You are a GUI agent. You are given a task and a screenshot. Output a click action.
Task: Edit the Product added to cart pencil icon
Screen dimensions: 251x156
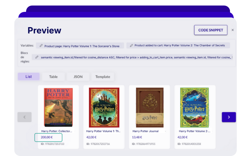click(131, 46)
